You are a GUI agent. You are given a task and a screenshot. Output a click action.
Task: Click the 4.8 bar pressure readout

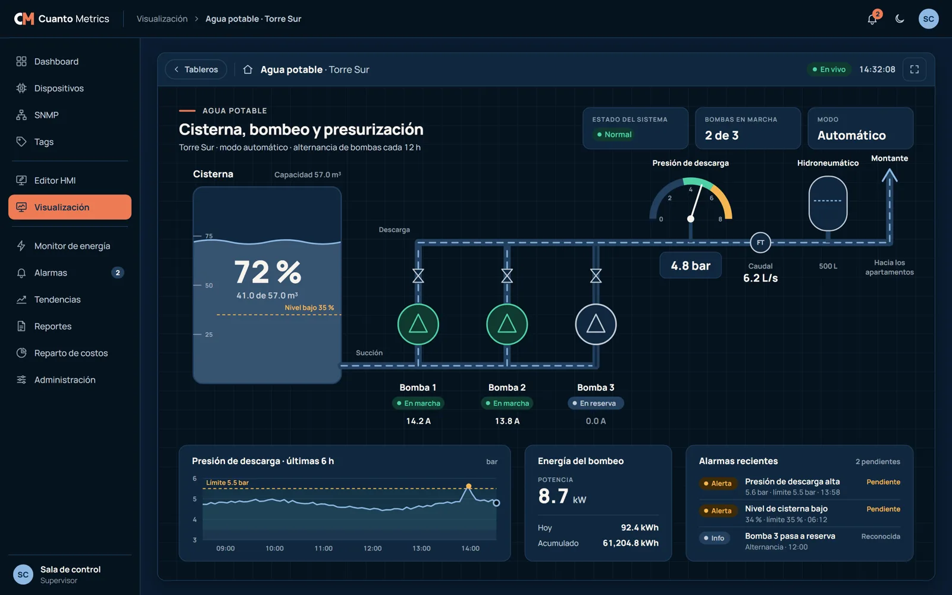point(691,265)
